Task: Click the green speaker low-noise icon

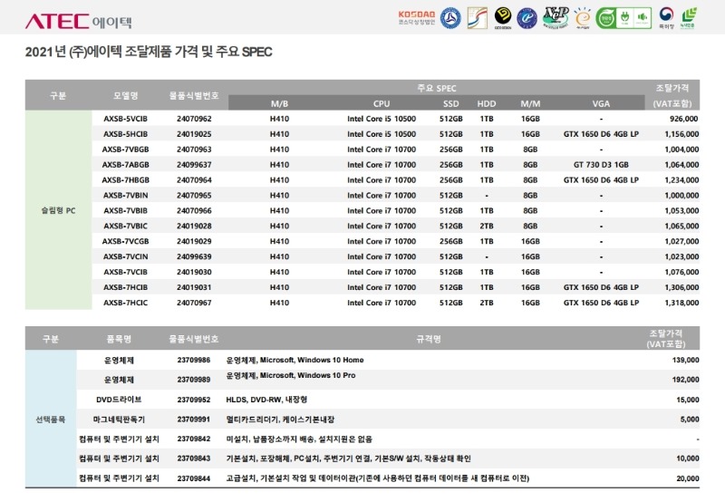Action: 643,18
